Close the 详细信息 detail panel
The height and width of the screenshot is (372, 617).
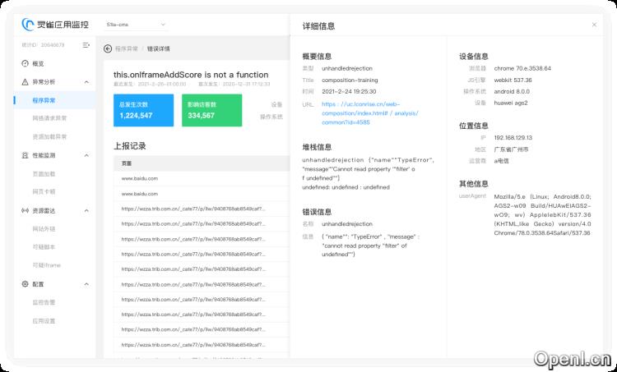pyautogui.click(x=594, y=25)
